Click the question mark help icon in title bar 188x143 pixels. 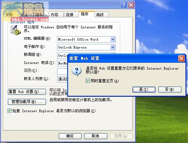point(124,5)
